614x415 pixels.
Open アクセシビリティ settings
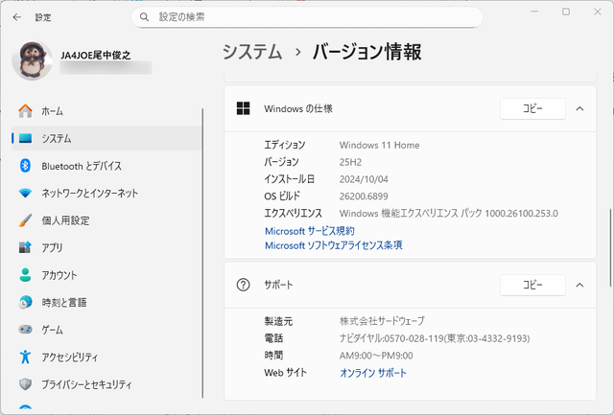pos(106,357)
